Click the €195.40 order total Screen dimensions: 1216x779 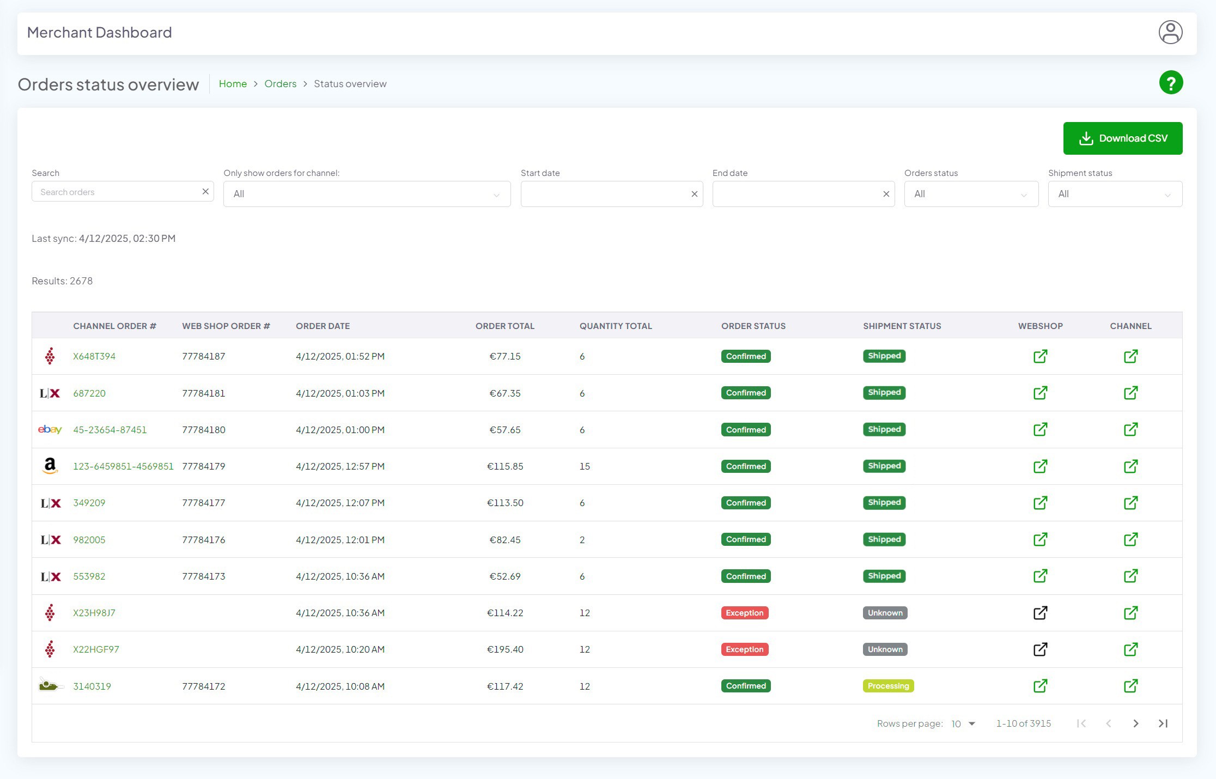[x=504, y=649]
